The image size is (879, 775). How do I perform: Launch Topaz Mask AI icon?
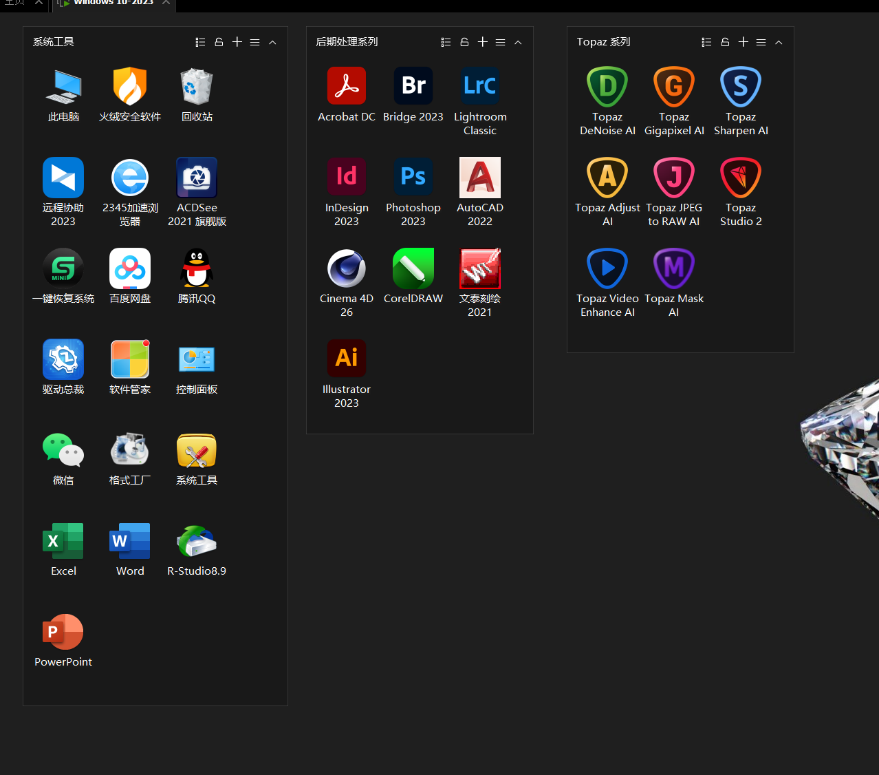[x=674, y=268]
